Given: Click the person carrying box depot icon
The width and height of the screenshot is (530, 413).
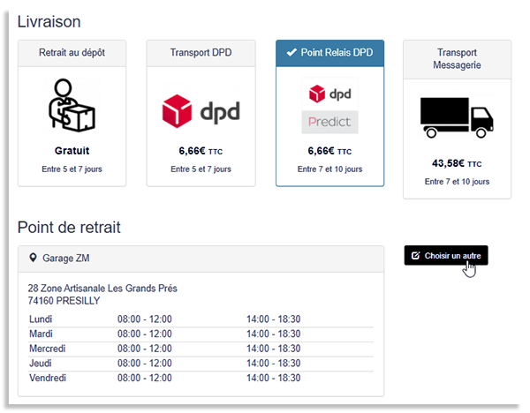Looking at the screenshot, I should [72, 109].
